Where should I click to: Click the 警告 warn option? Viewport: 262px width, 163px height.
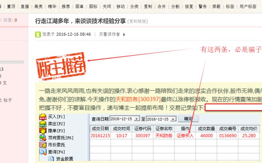pyautogui.click(x=203, y=7)
